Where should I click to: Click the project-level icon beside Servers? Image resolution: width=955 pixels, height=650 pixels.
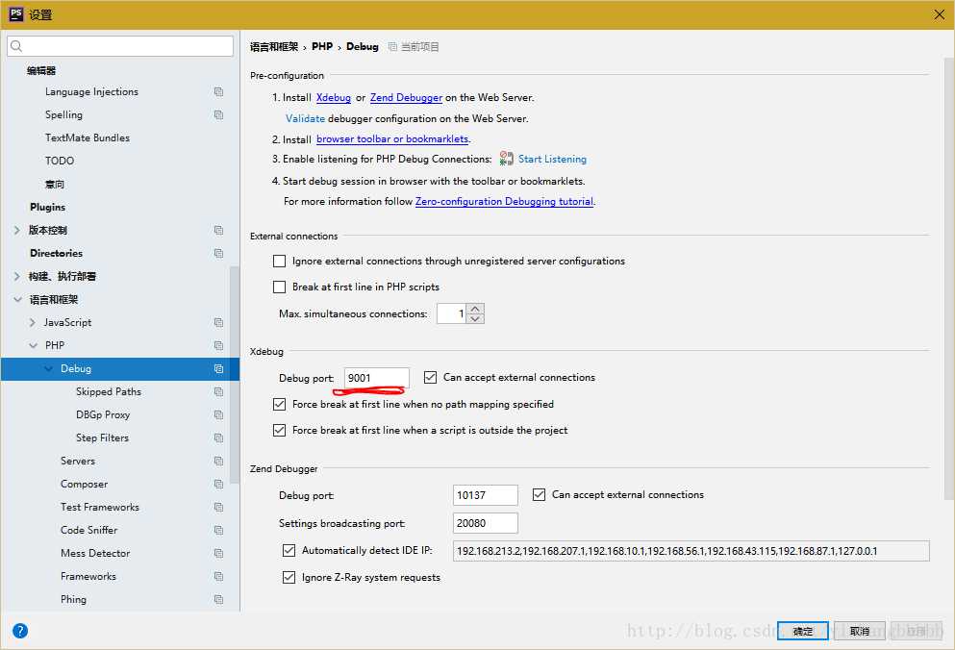coord(218,462)
